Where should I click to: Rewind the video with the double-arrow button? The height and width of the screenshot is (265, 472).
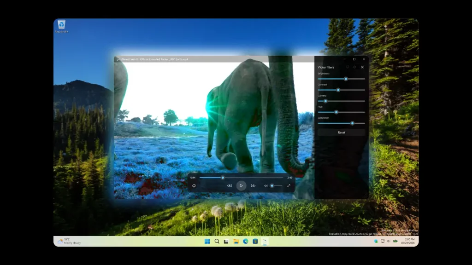click(230, 186)
